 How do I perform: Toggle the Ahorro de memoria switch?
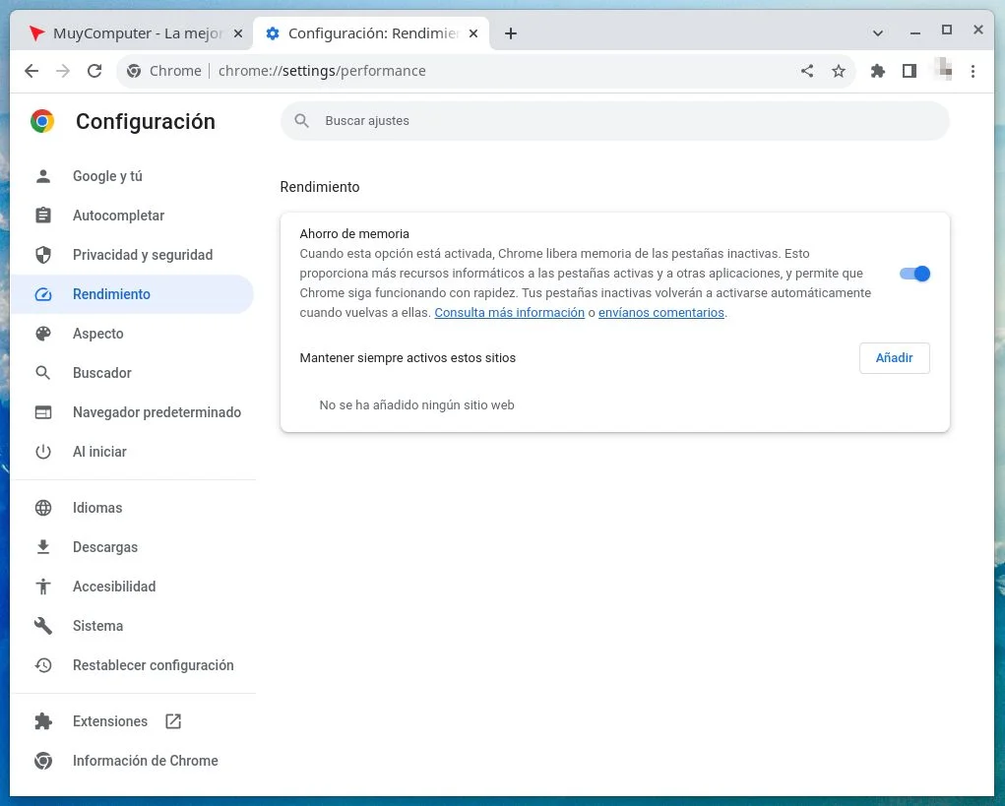click(x=914, y=274)
